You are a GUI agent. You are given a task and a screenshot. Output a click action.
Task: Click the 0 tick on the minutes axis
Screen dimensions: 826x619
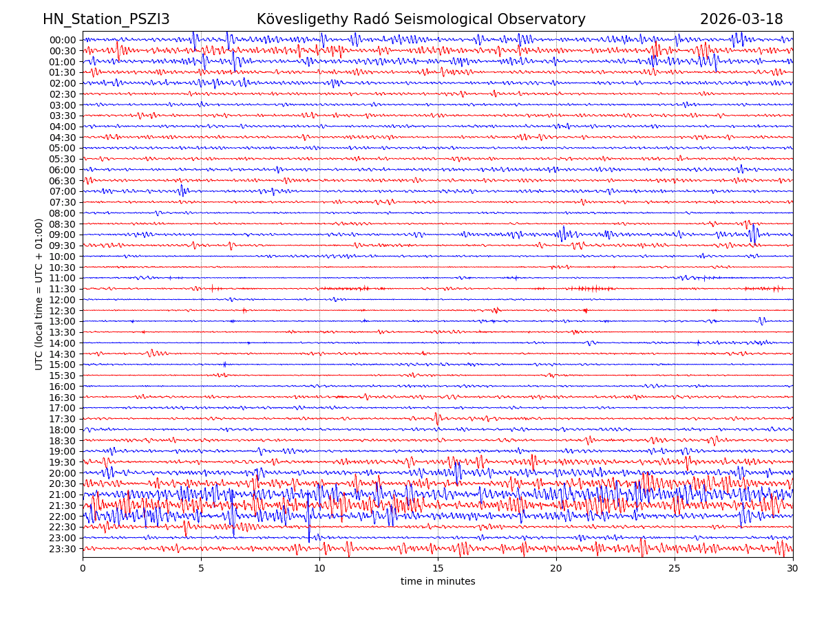coord(83,569)
